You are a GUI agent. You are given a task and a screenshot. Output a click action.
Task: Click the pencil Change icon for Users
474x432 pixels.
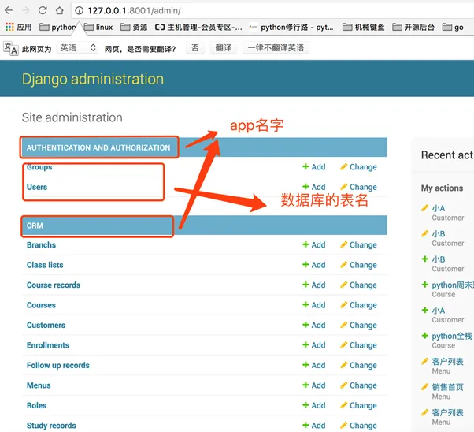[343, 188]
